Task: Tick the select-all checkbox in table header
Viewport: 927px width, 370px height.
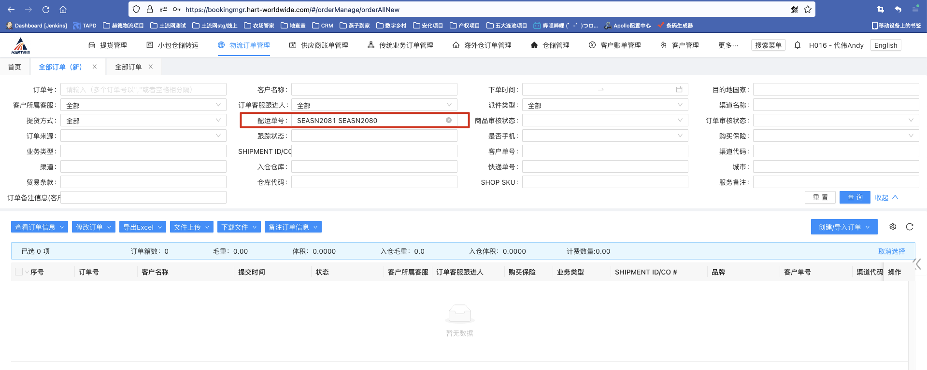Action: pos(19,272)
